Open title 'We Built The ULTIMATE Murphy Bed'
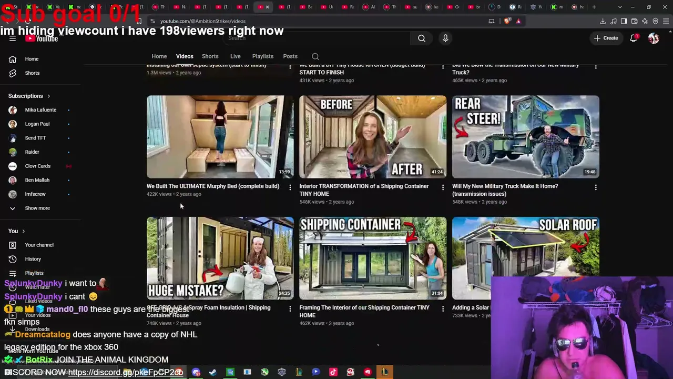 coord(213,186)
